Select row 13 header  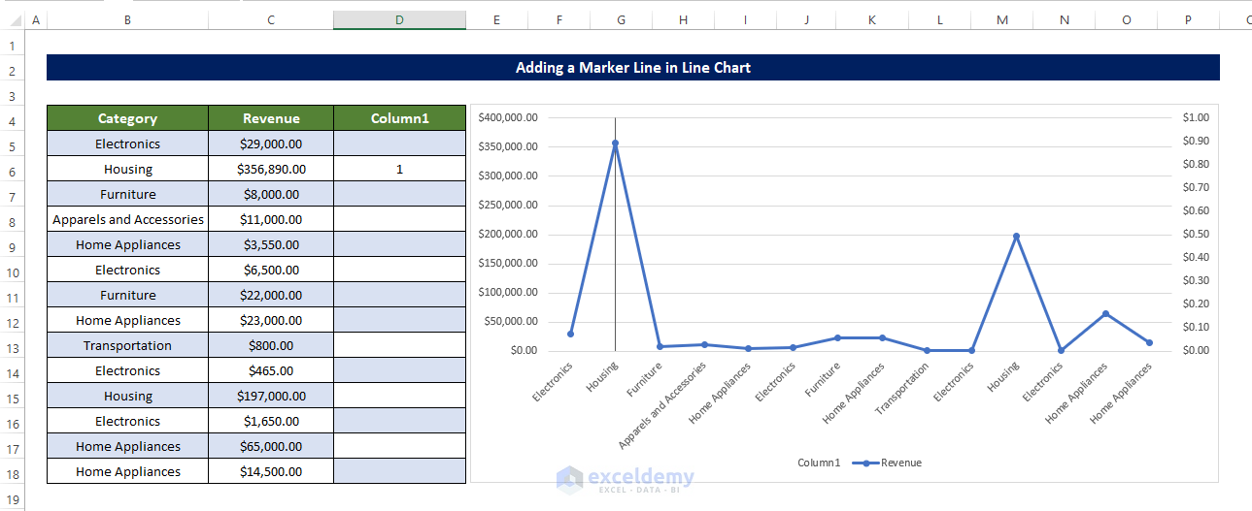click(x=13, y=346)
